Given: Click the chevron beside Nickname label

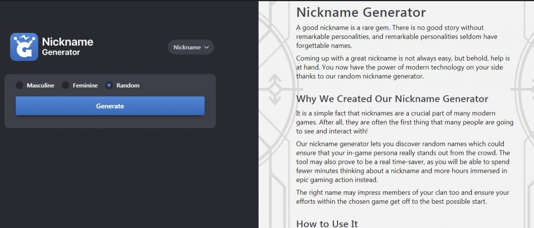Looking at the screenshot, I should (x=206, y=47).
